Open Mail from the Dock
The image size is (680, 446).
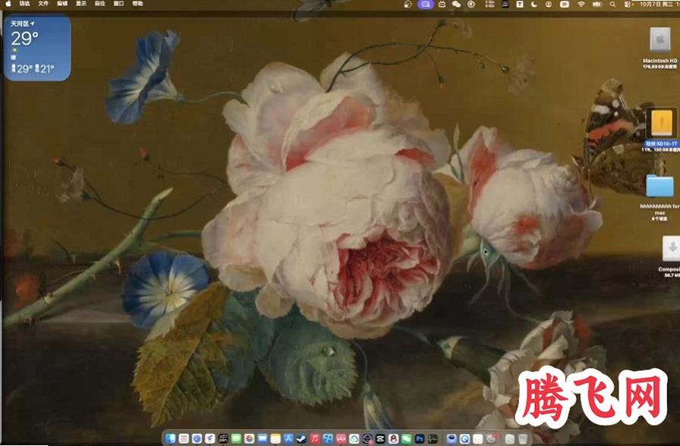(x=263, y=438)
